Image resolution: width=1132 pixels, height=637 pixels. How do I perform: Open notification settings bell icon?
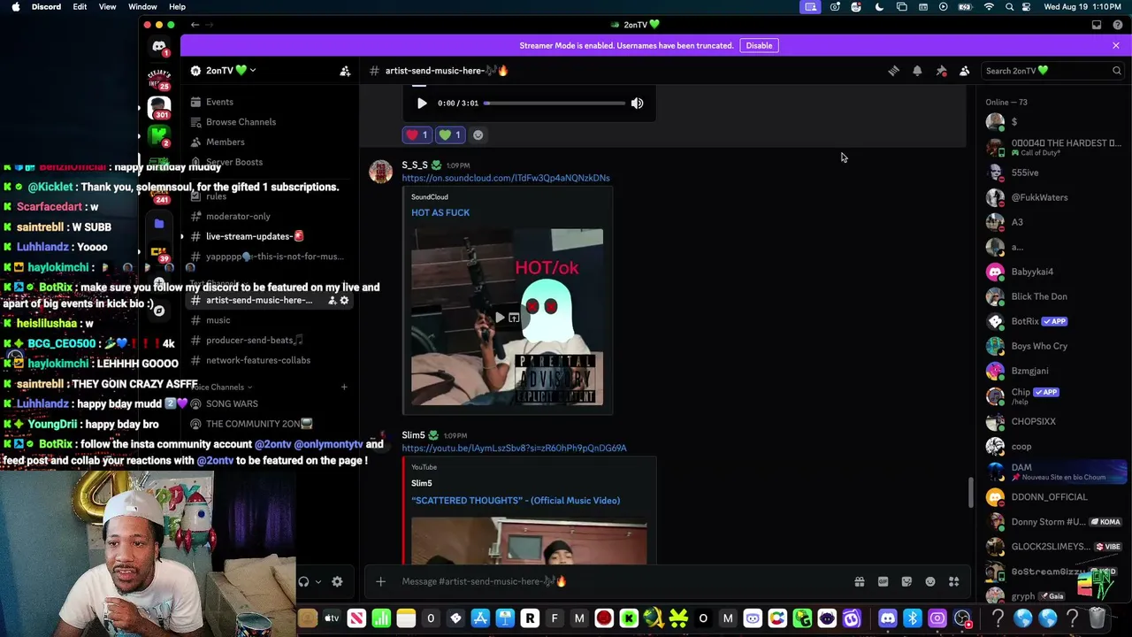click(x=917, y=71)
